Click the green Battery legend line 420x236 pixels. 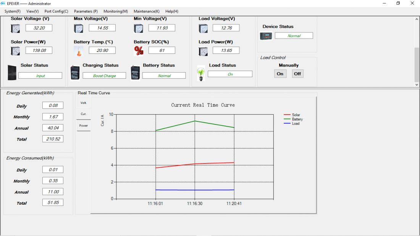pyautogui.click(x=287, y=119)
